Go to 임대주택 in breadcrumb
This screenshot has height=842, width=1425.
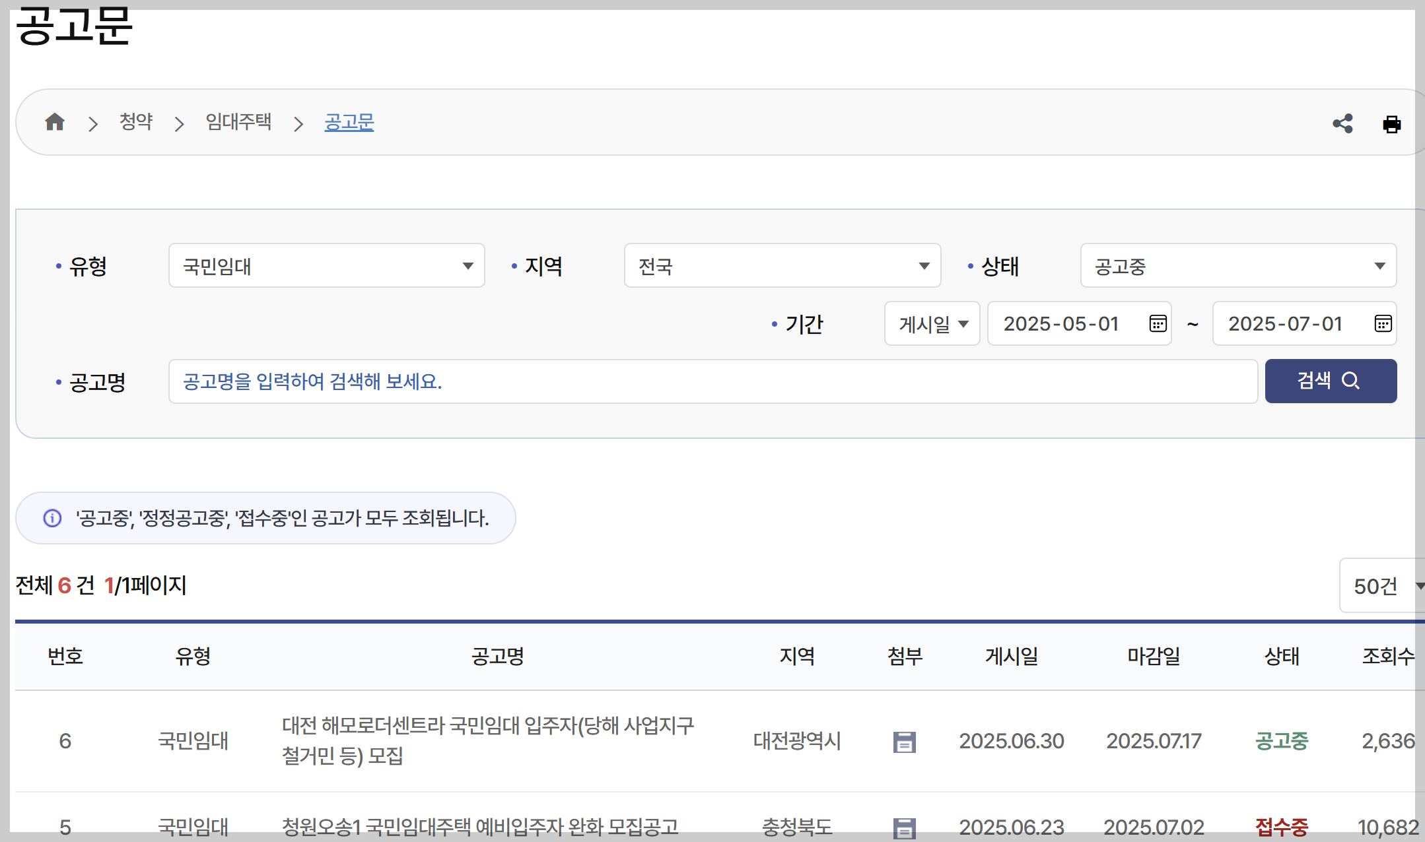(238, 122)
